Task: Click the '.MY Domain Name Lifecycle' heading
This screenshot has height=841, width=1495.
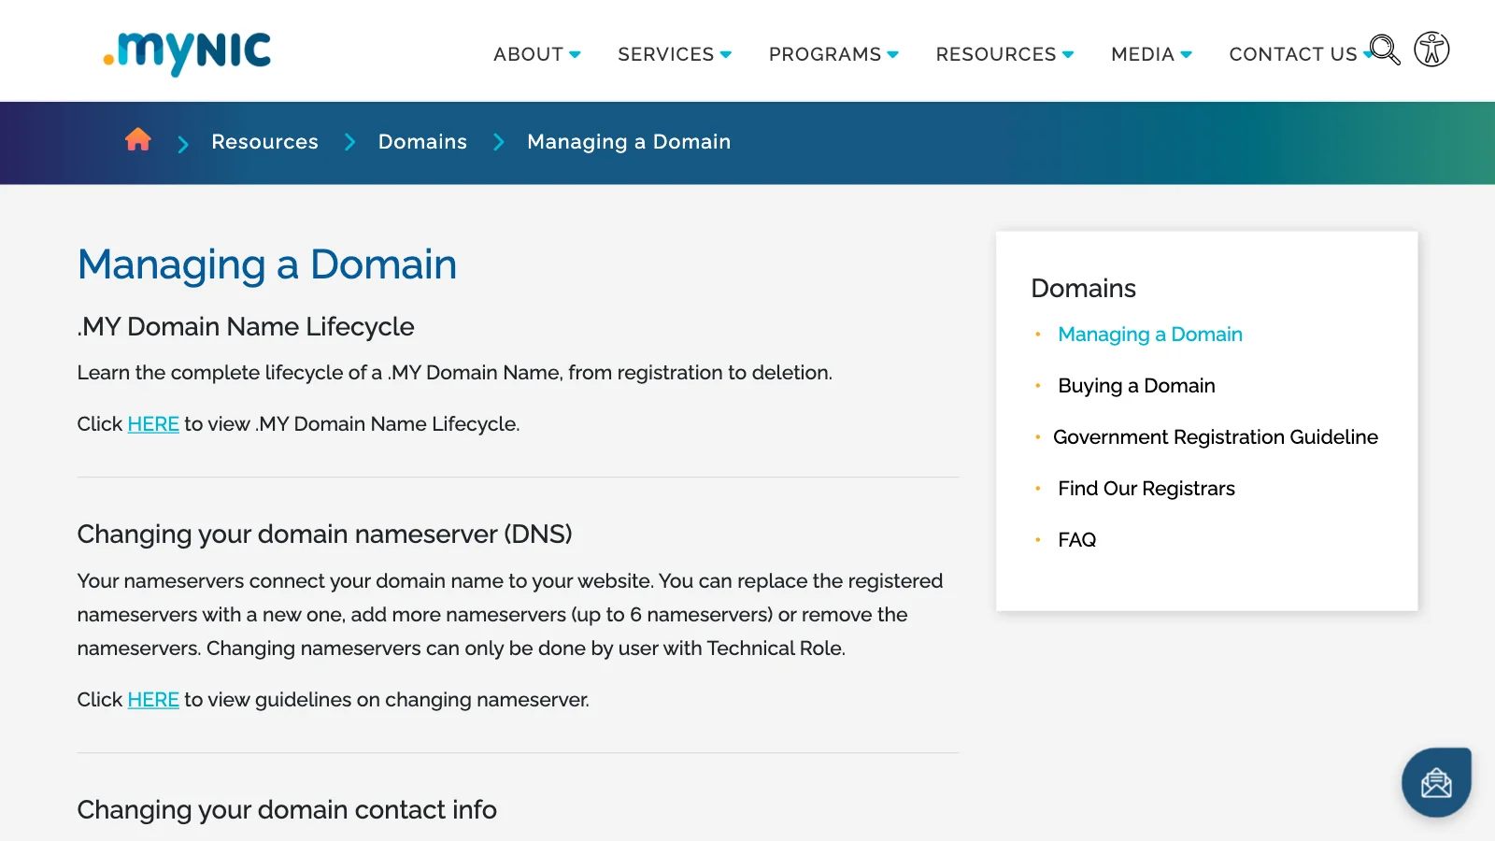Action: pyautogui.click(x=246, y=327)
